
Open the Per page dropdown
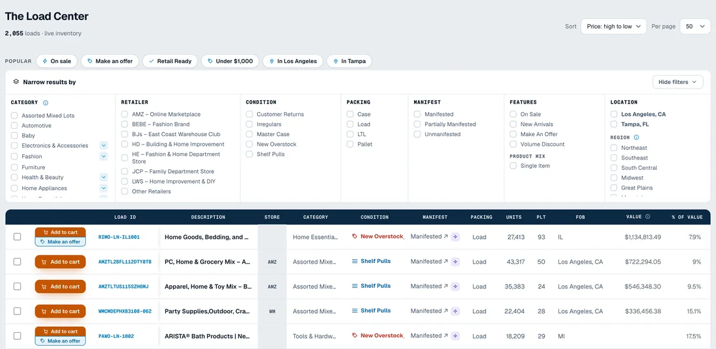click(x=695, y=27)
